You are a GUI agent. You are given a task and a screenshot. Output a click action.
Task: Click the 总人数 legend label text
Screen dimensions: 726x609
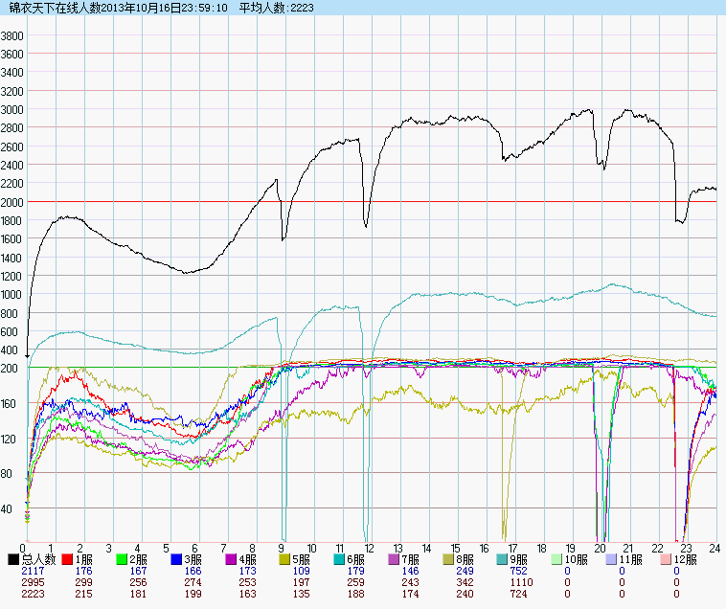(x=39, y=558)
